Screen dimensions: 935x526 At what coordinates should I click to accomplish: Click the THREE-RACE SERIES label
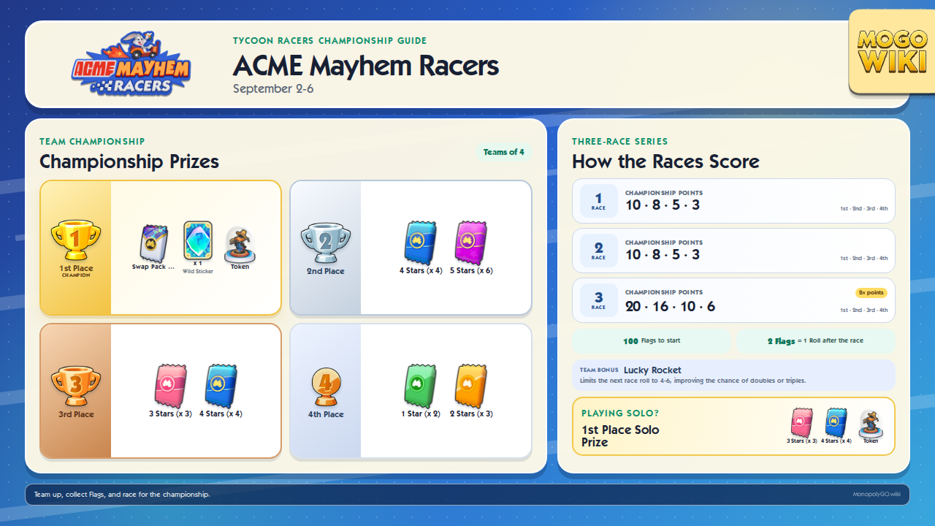(620, 142)
